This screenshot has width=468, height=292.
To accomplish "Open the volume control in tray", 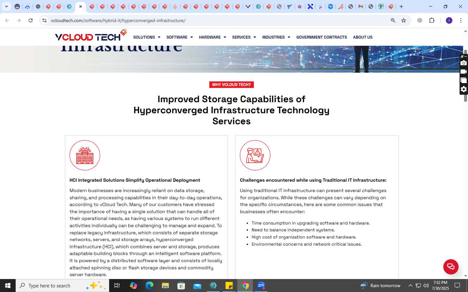I will (x=426, y=286).
